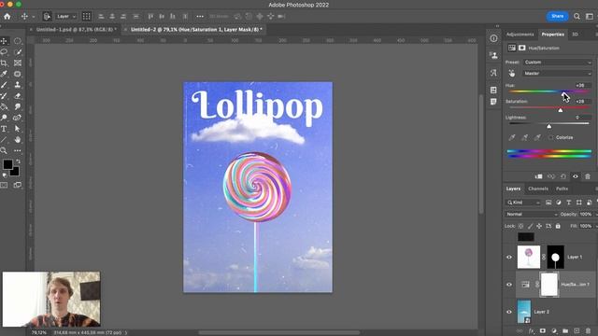Switch to the Adjustments tab

tap(520, 35)
